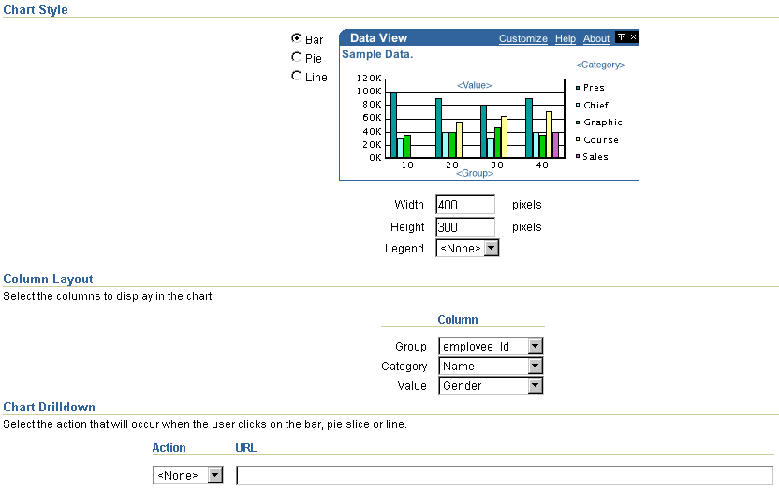Screen dimensions: 779x489
Task: Select the Line chart style radio button
Action: click(297, 76)
